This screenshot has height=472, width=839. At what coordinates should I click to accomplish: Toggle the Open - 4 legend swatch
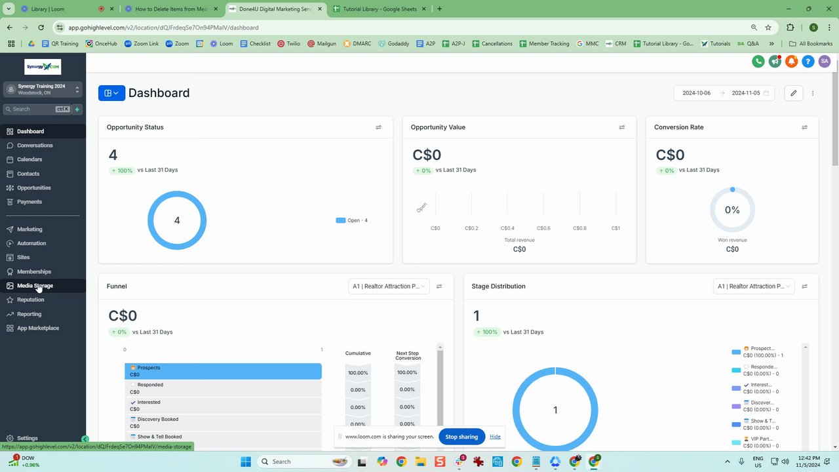[x=340, y=220]
